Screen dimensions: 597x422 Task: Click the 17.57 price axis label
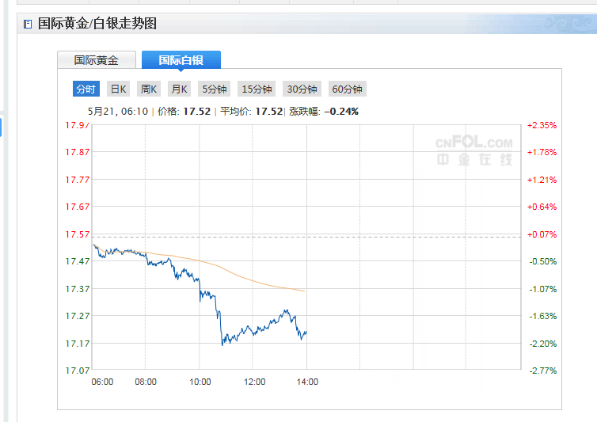tap(77, 234)
